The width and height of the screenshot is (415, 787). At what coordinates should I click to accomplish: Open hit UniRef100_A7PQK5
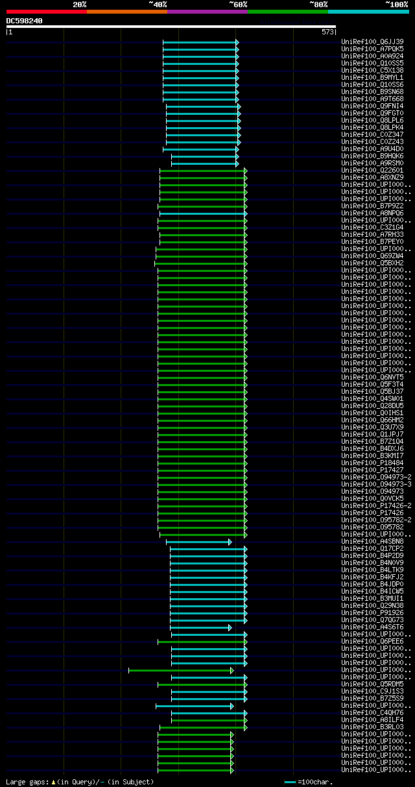click(x=372, y=49)
